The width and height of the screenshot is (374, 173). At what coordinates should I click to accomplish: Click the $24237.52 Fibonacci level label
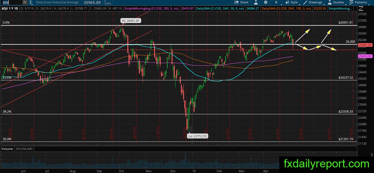[x=346, y=78]
